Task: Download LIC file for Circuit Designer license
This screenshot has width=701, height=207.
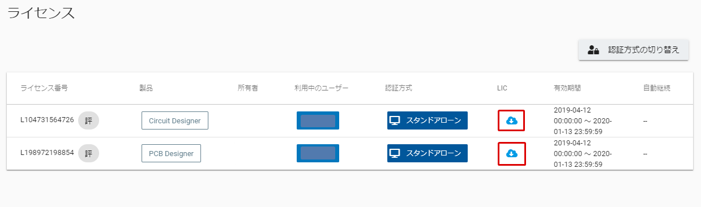Action: tap(511, 120)
